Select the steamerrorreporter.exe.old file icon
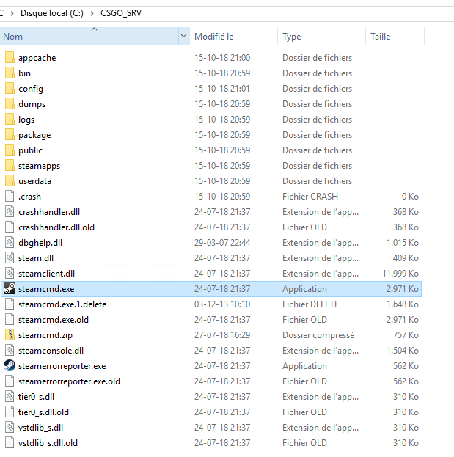This screenshot has height=457, width=454. (10, 381)
